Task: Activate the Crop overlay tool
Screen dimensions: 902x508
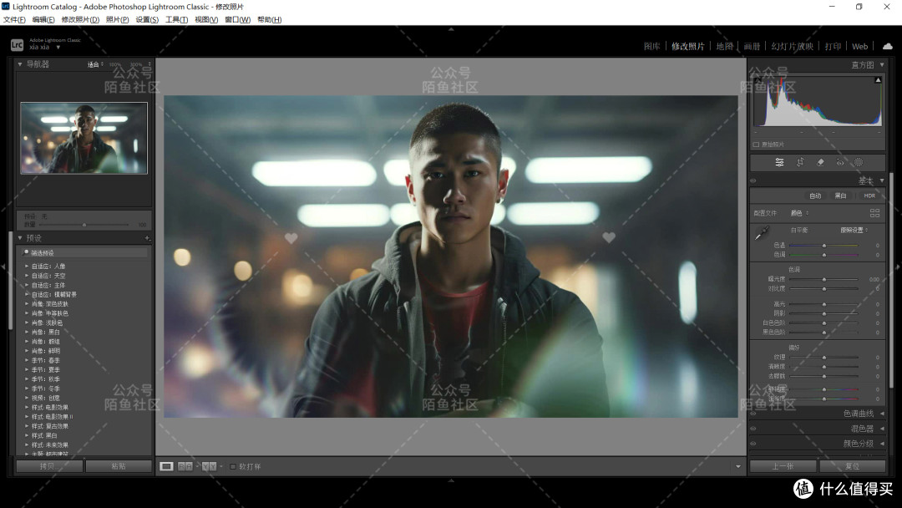Action: 800,162
